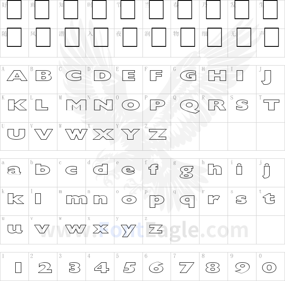Screen dimensions: 285x281
Task: Select the missing glyph box for 声
Action: [271, 37]
